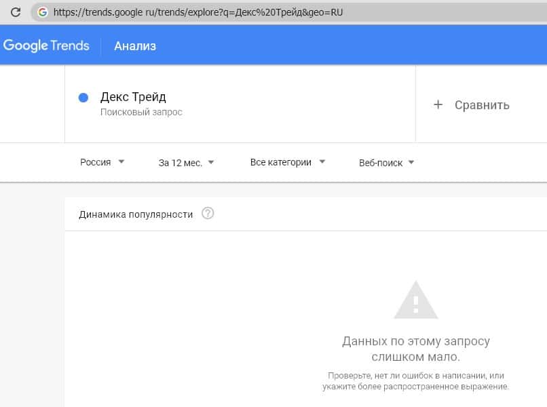Open the Россия region dropdown label

pos(96,162)
